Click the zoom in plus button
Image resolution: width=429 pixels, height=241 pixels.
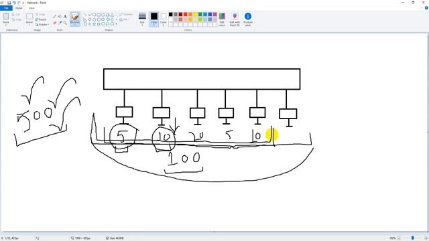pyautogui.click(x=426, y=238)
